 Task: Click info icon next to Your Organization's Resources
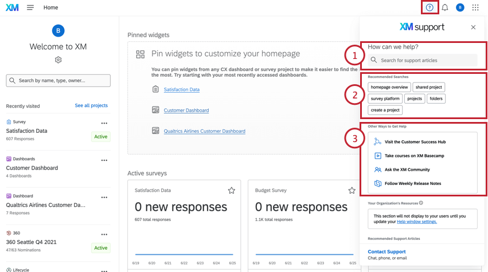pos(421,203)
